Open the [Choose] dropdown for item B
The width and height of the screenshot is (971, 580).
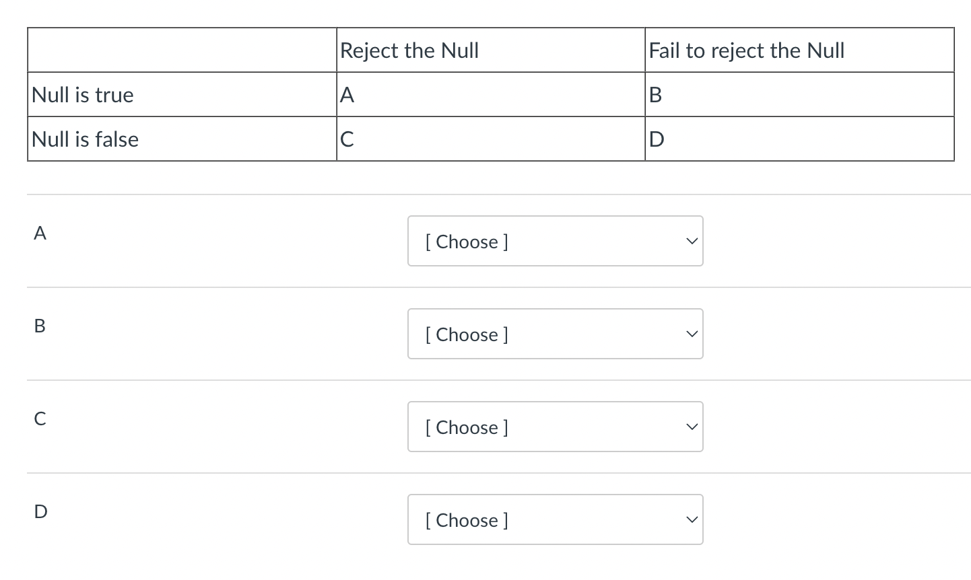[554, 334]
